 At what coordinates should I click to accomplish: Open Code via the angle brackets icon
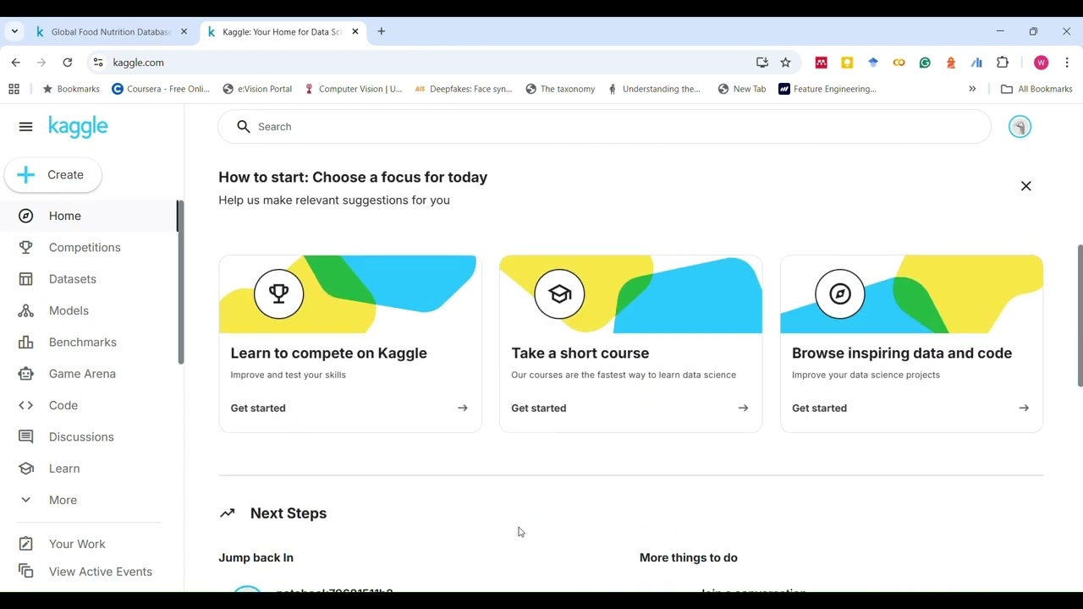click(26, 405)
